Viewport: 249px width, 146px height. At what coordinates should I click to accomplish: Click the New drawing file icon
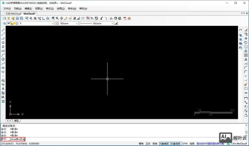(x=4, y=18)
